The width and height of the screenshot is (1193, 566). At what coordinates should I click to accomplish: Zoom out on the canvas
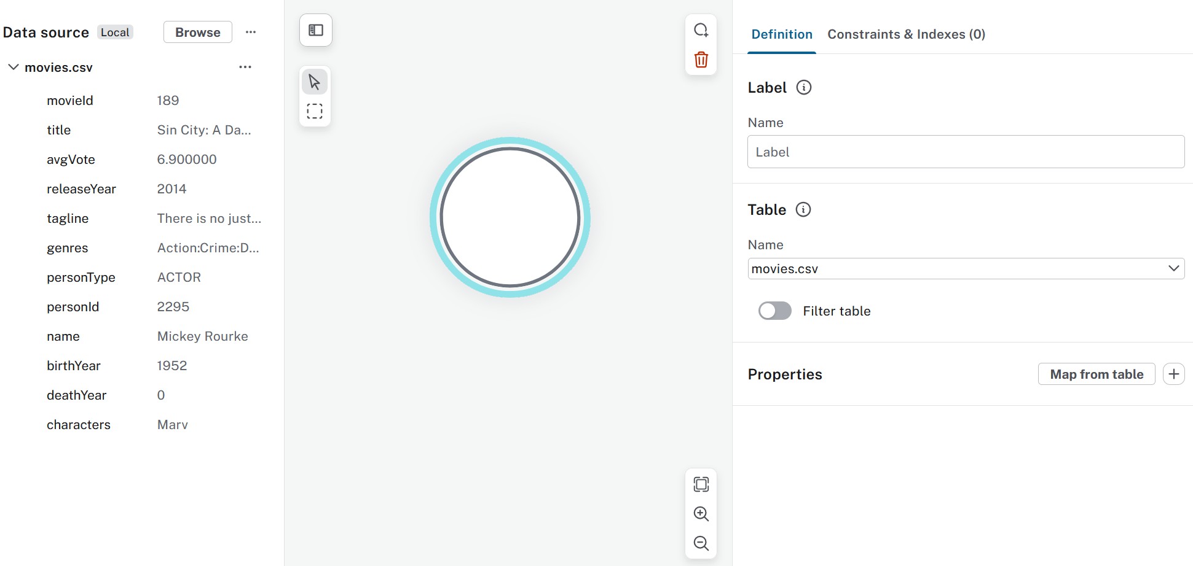[701, 543]
